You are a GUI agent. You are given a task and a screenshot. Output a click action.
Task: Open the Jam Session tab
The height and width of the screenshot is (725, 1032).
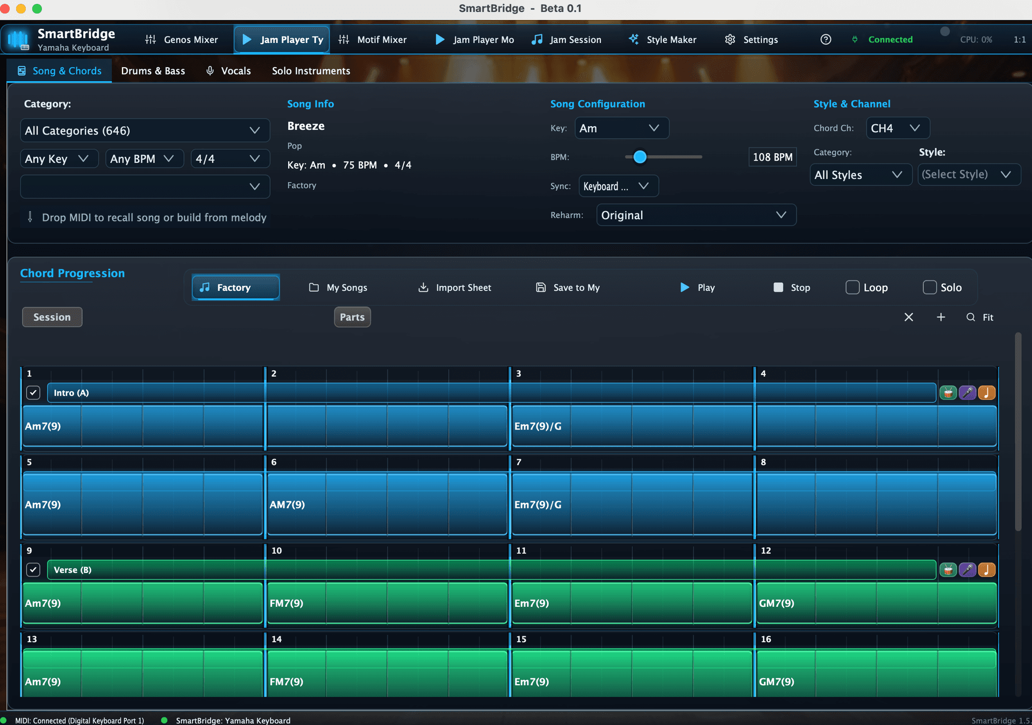(x=567, y=39)
